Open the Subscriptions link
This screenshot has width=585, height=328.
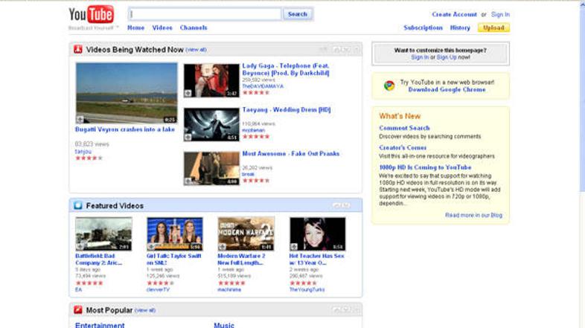tap(423, 28)
